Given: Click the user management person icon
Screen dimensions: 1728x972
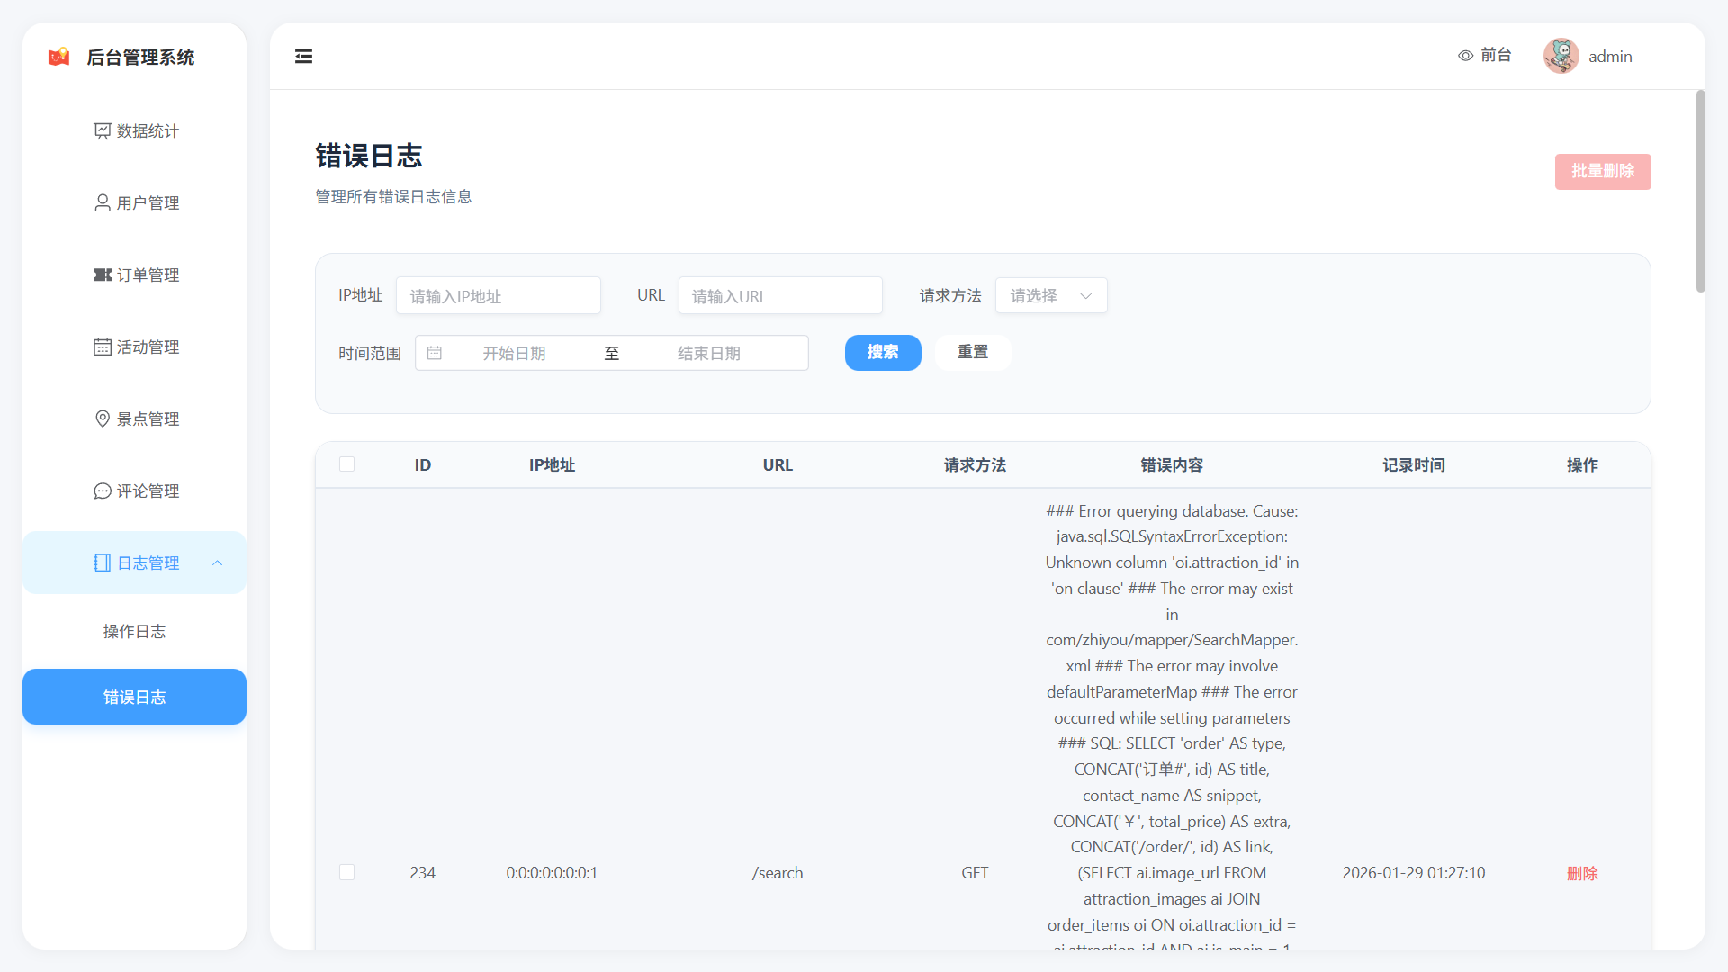Looking at the screenshot, I should coord(103,202).
